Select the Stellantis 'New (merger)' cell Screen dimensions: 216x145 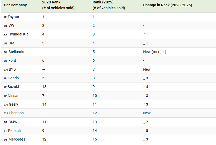pos(155,52)
